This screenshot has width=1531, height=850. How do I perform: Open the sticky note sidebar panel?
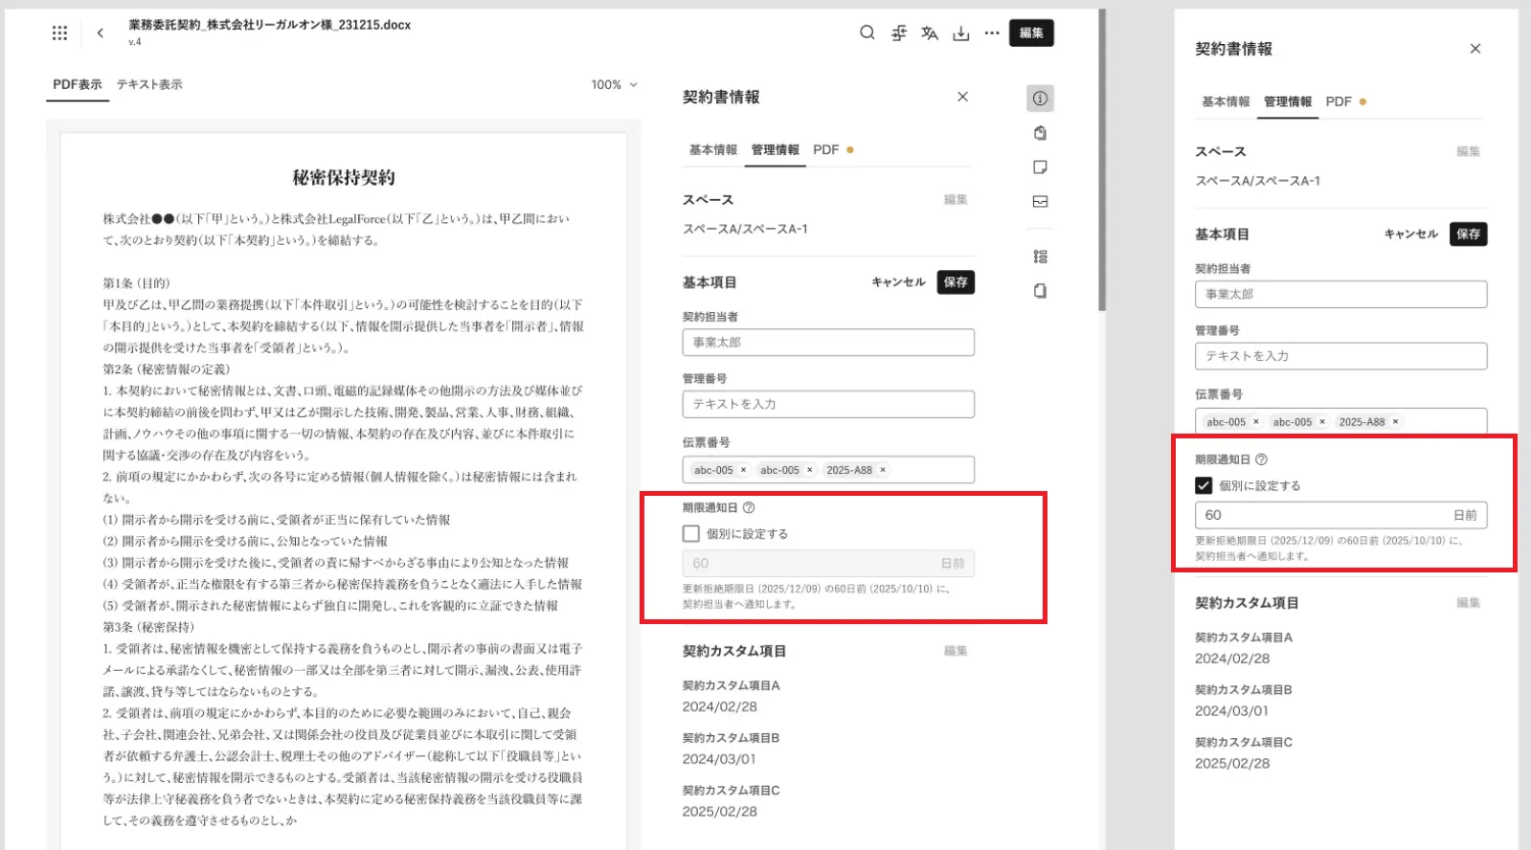pos(1040,168)
